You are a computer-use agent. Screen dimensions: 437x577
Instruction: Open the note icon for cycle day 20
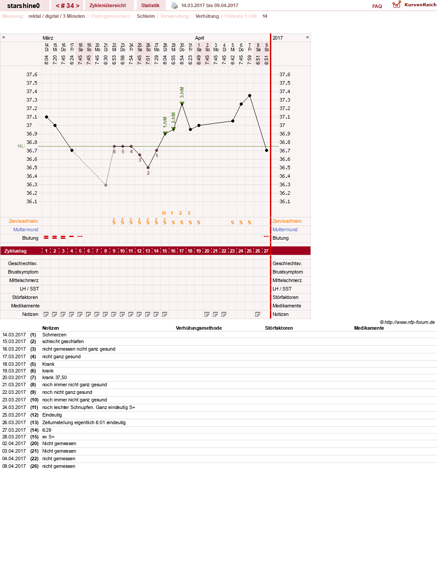click(207, 314)
